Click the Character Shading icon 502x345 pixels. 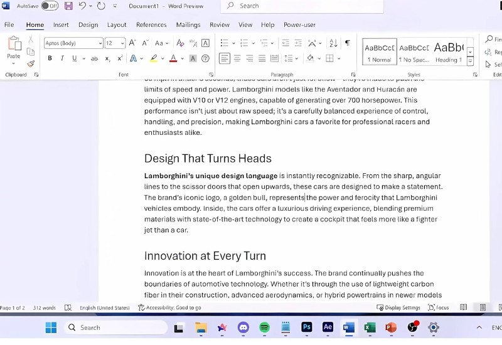tap(193, 58)
